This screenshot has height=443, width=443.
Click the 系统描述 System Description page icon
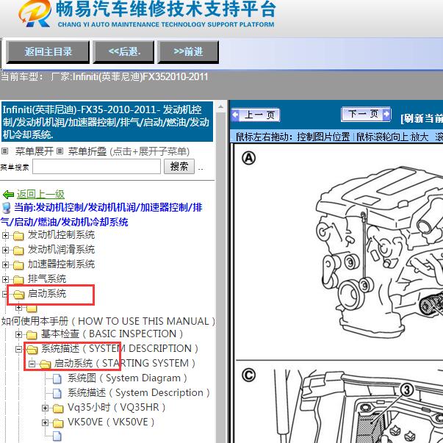pyautogui.click(x=57, y=393)
